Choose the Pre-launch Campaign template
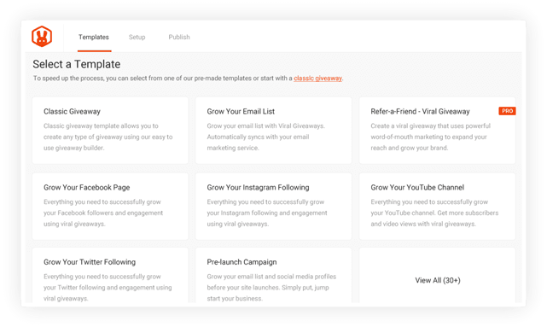 pos(273,276)
